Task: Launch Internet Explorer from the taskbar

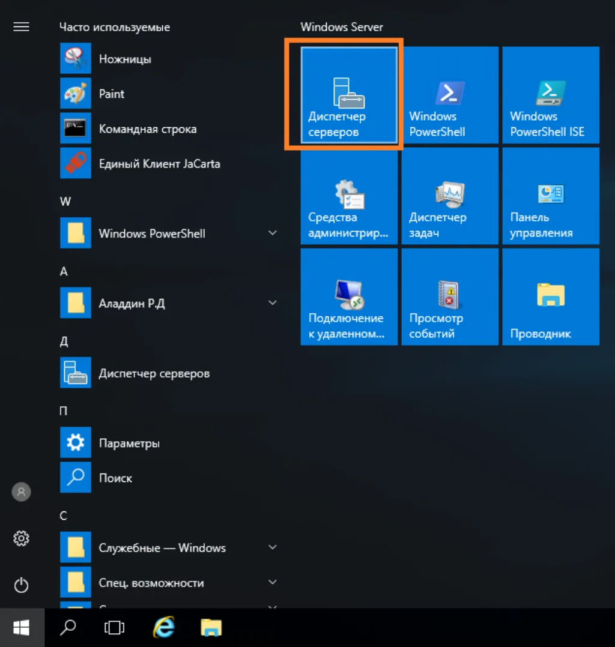Action: pos(164,628)
